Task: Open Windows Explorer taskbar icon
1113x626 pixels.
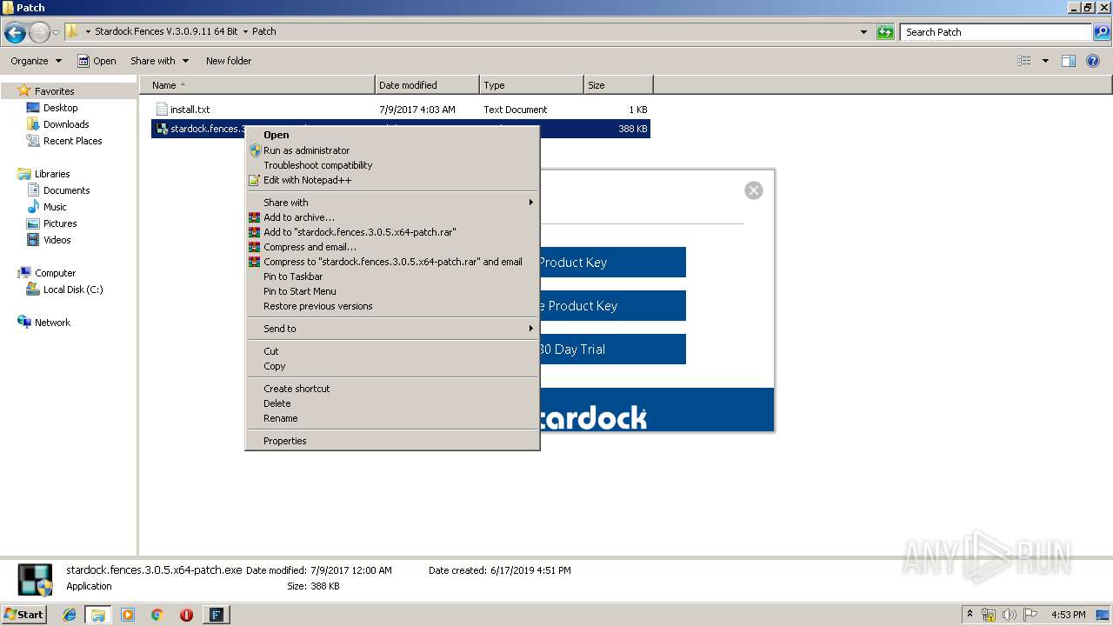Action: [98, 615]
